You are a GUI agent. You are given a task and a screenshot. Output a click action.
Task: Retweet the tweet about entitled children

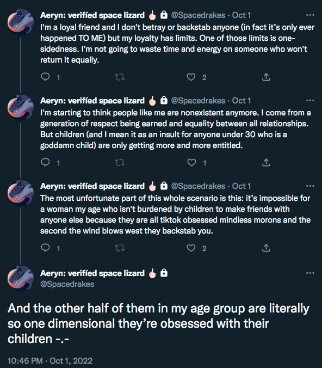pyautogui.click(x=120, y=162)
